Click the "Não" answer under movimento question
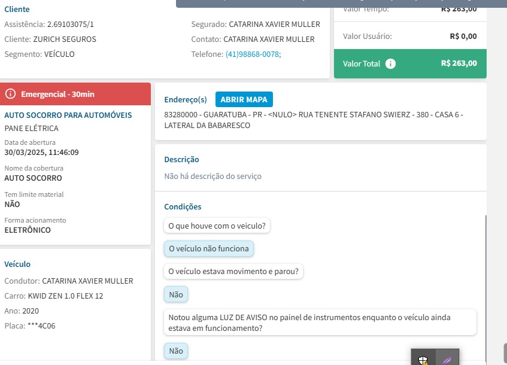This screenshot has height=365, width=507. (x=176, y=294)
